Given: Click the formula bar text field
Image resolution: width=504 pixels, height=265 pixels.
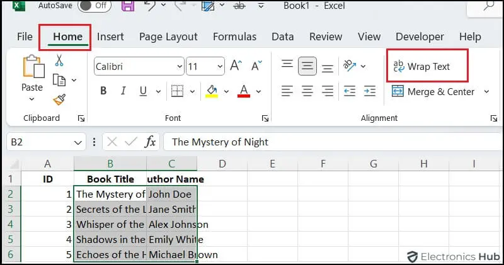Looking at the screenshot, I should 328,142.
